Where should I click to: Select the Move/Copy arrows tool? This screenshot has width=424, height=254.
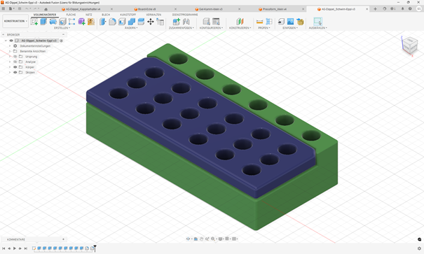click(x=151, y=22)
